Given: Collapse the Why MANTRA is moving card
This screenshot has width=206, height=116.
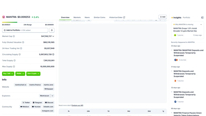Looking at the screenshot, I should coord(201,24).
